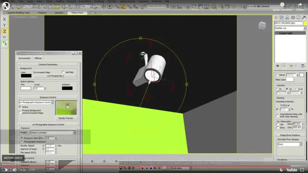Click the mirror tool in main toolbar

point(173,7)
